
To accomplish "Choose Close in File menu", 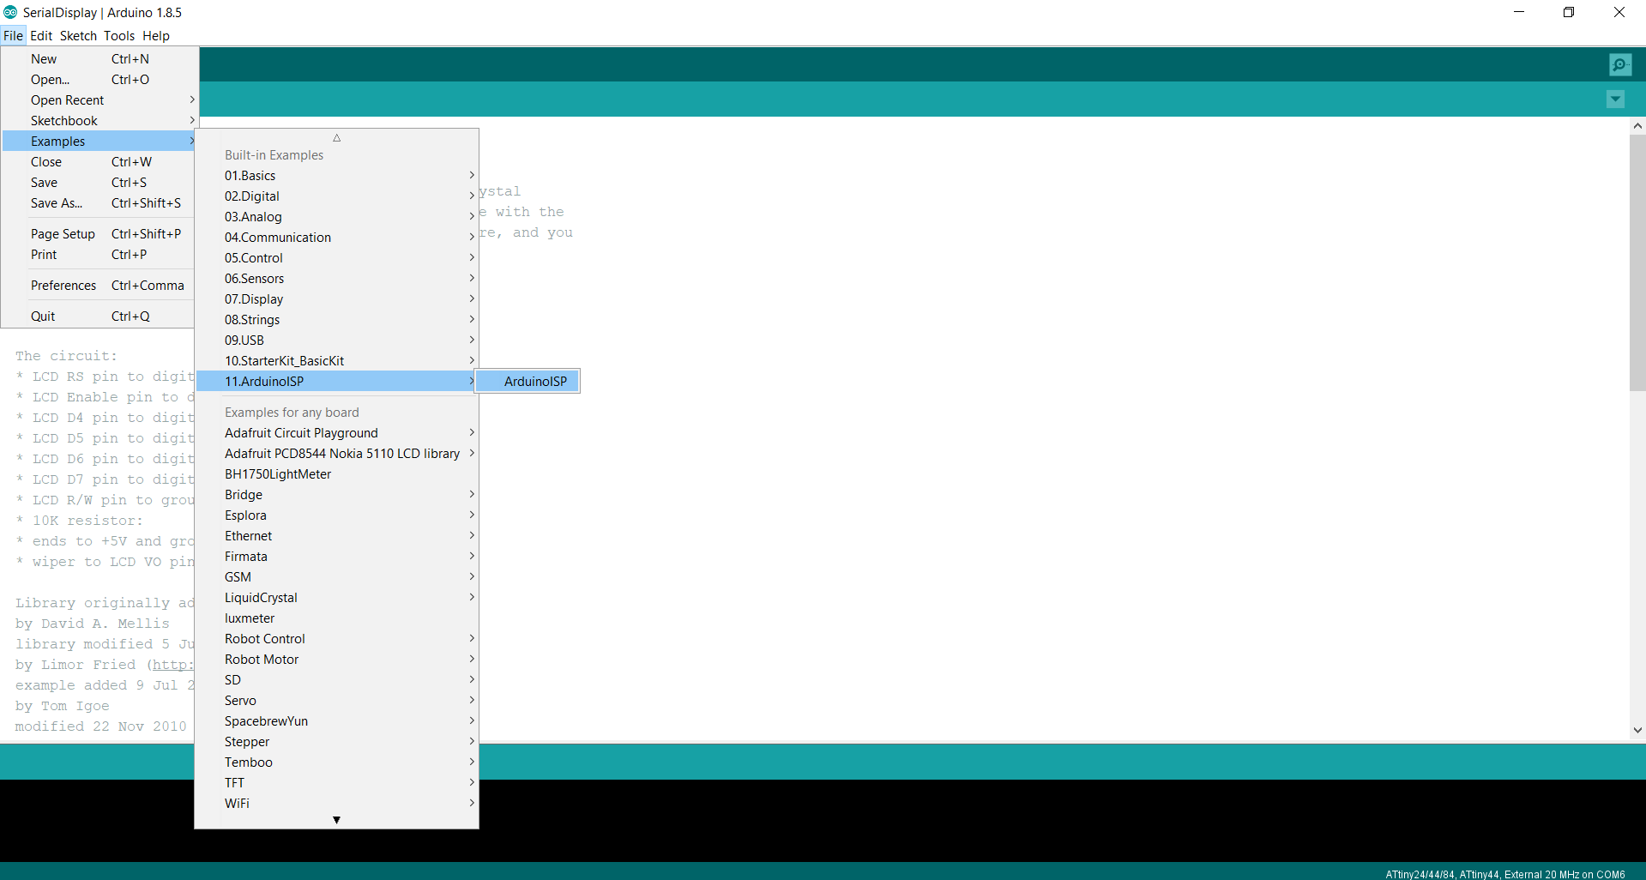I will tap(100, 162).
